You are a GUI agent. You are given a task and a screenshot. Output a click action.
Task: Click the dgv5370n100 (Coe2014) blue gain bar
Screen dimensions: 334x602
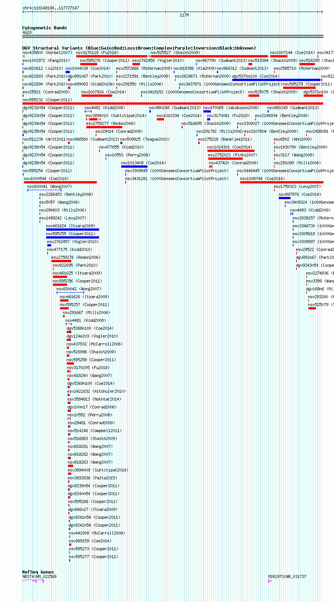277,80
